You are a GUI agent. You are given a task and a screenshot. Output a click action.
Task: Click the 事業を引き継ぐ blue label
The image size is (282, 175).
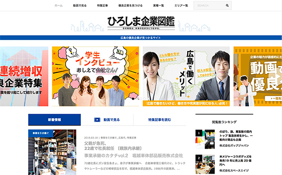coord(41,133)
